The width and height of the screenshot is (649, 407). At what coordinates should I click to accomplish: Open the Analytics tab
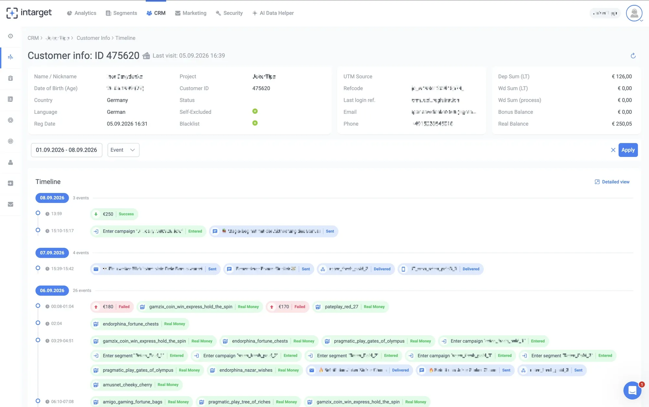81,13
